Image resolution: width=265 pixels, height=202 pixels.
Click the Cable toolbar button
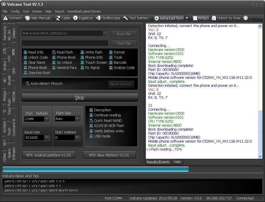[63, 18]
